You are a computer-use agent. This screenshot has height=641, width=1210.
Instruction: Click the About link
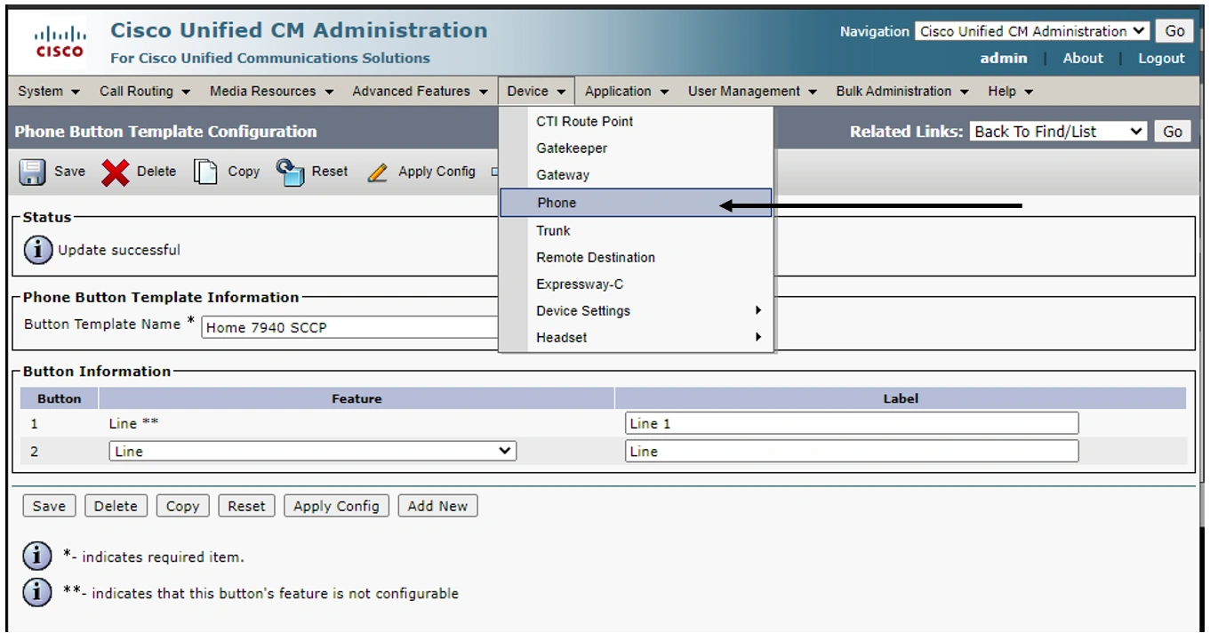point(1083,59)
